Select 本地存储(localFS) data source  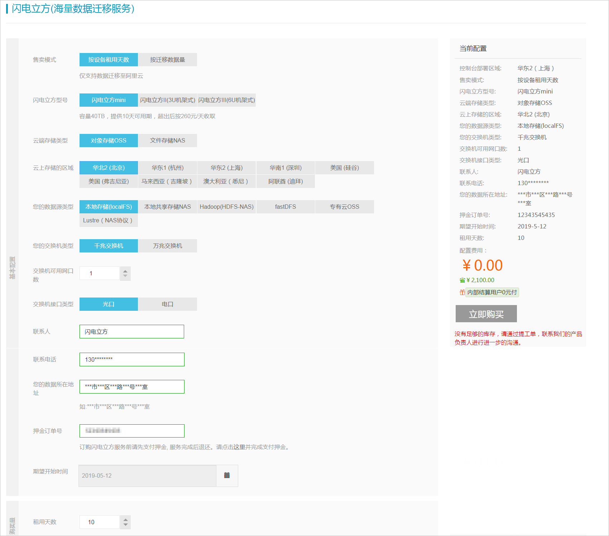point(109,207)
